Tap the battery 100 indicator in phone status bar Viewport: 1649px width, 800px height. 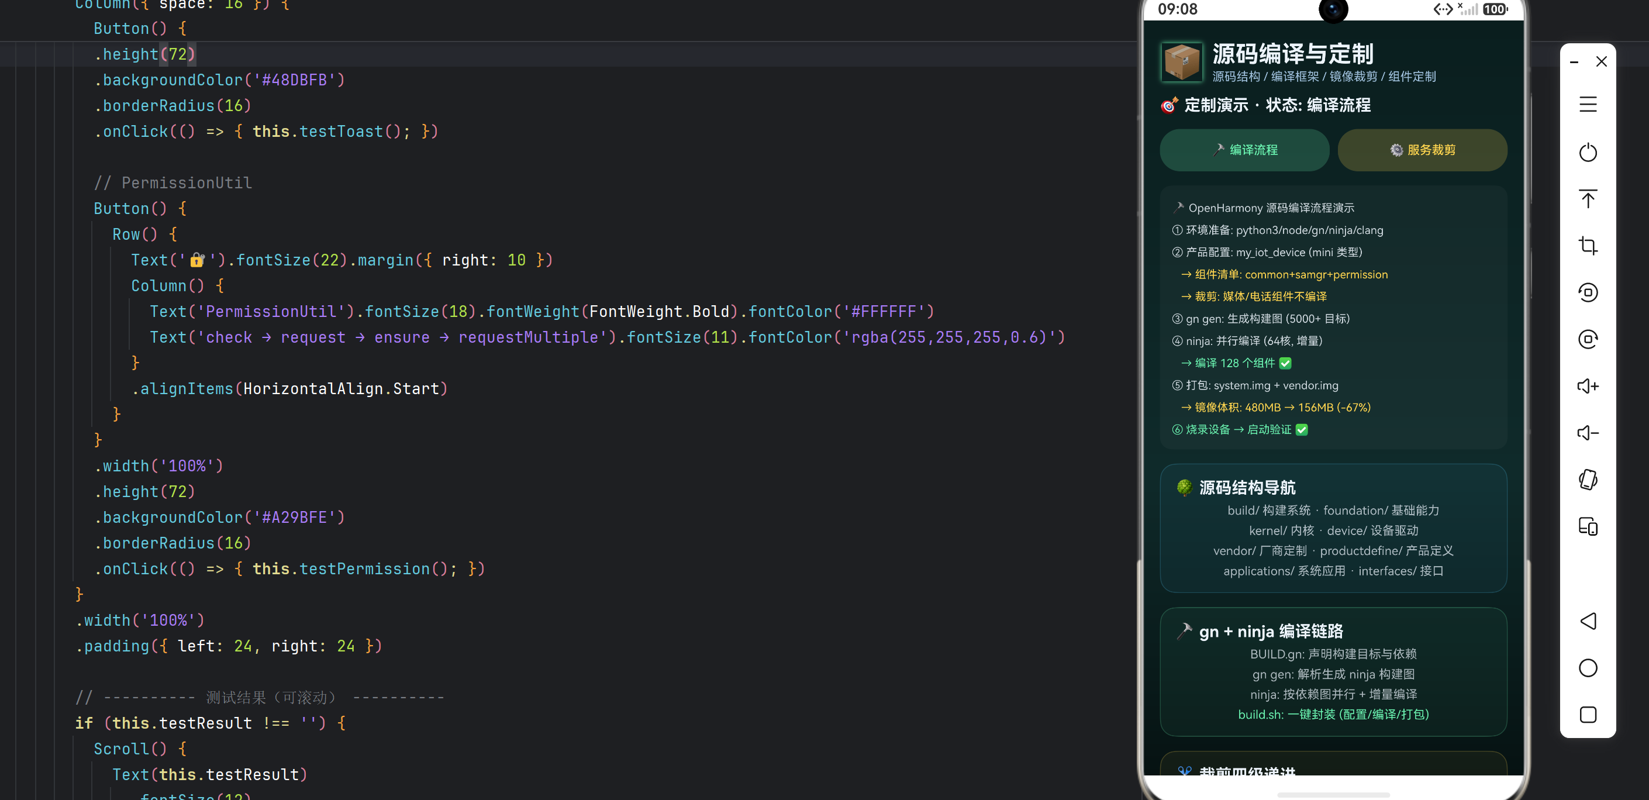[x=1495, y=9]
